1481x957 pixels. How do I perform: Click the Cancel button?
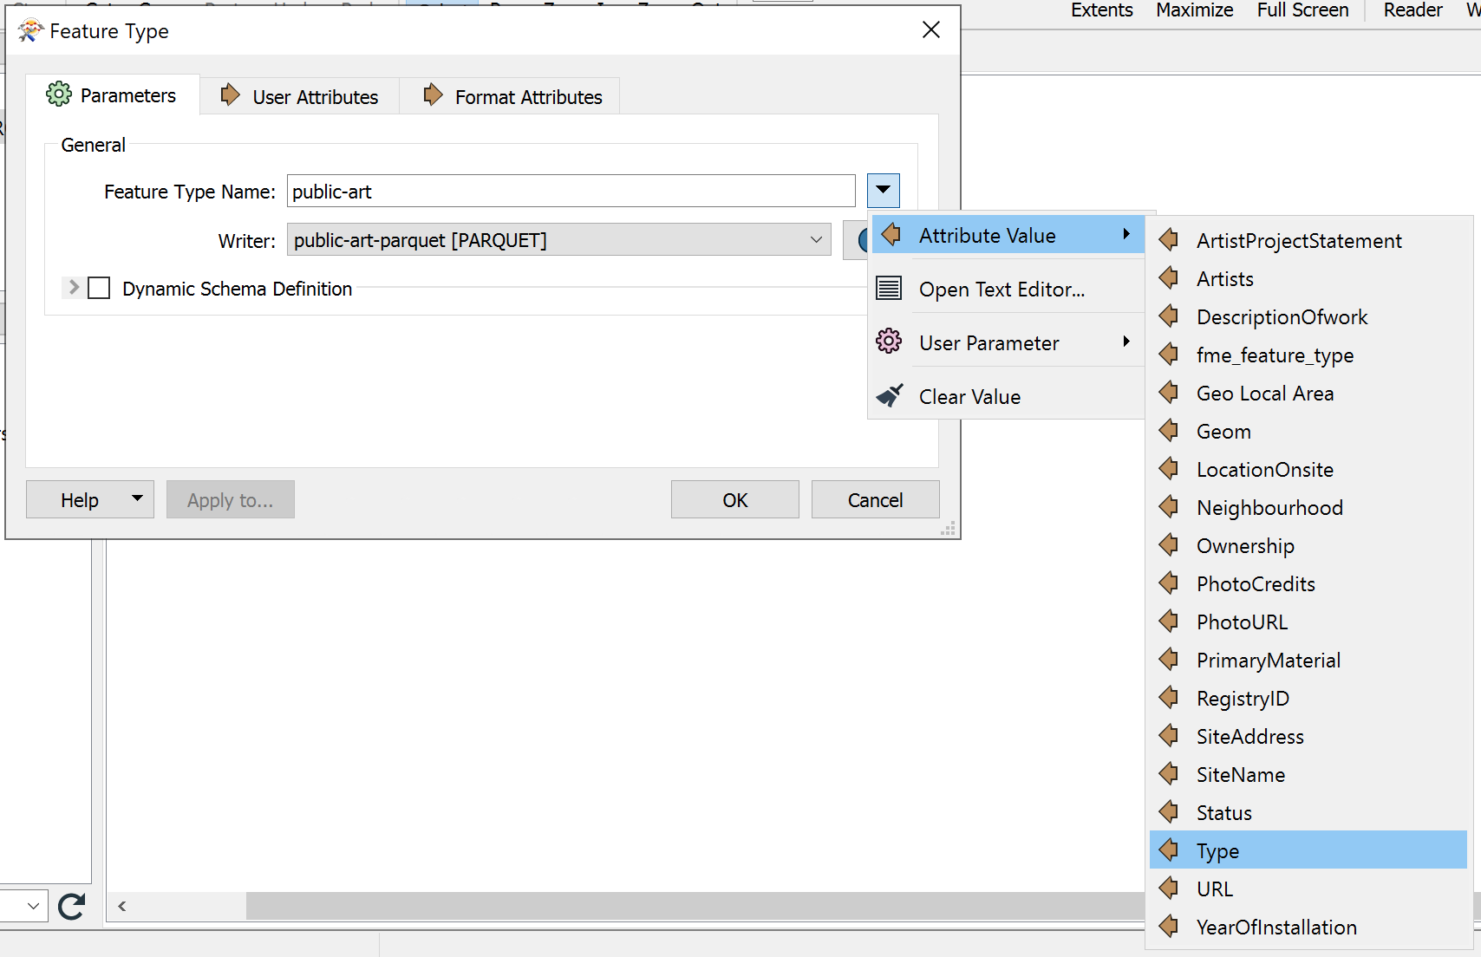875,499
